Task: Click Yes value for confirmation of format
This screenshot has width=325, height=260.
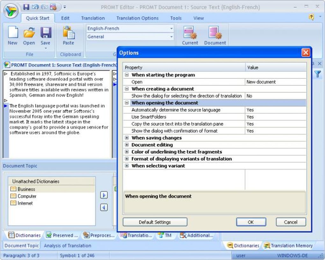Action: (276, 131)
